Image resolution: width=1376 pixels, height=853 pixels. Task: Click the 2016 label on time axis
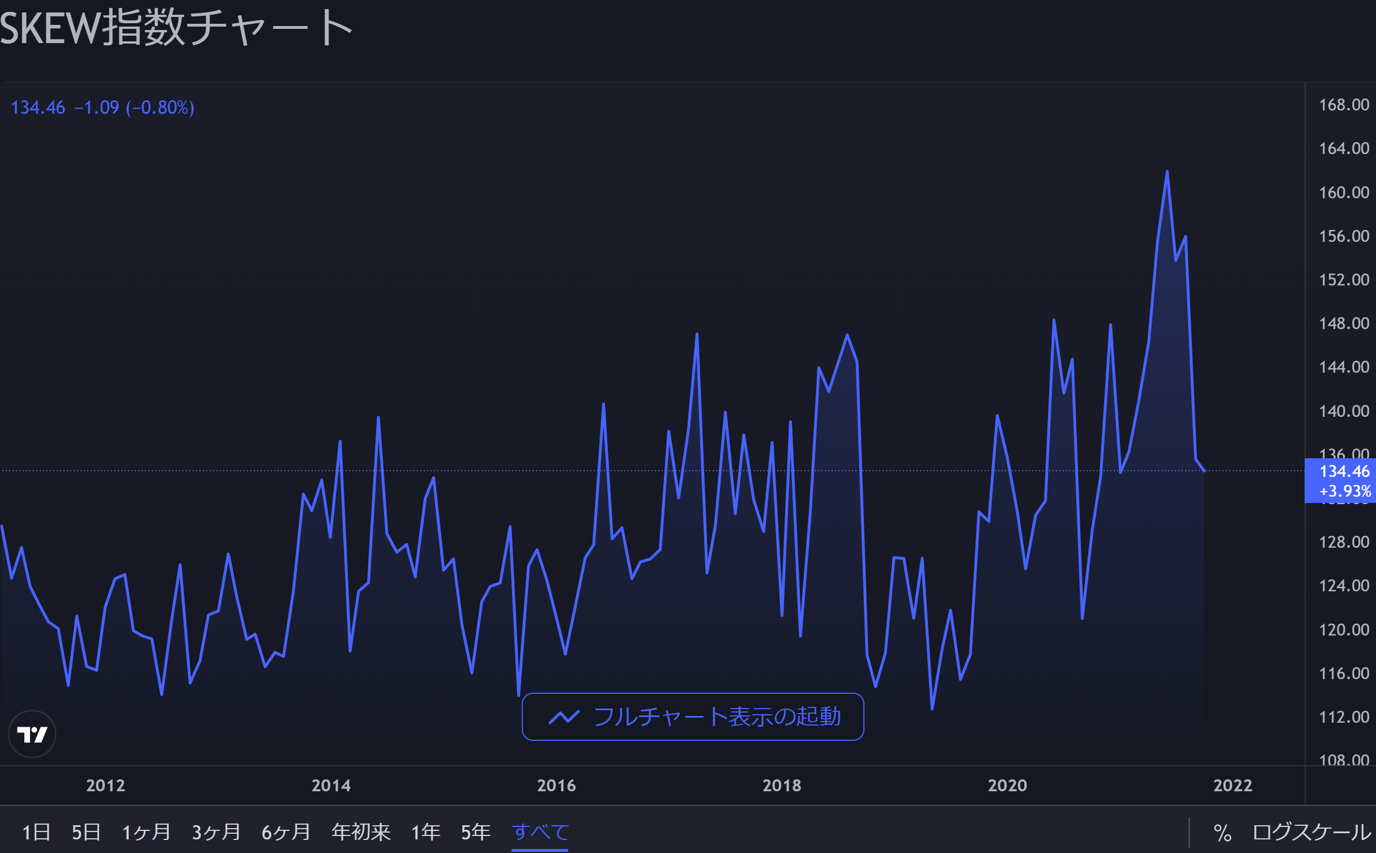[556, 786]
